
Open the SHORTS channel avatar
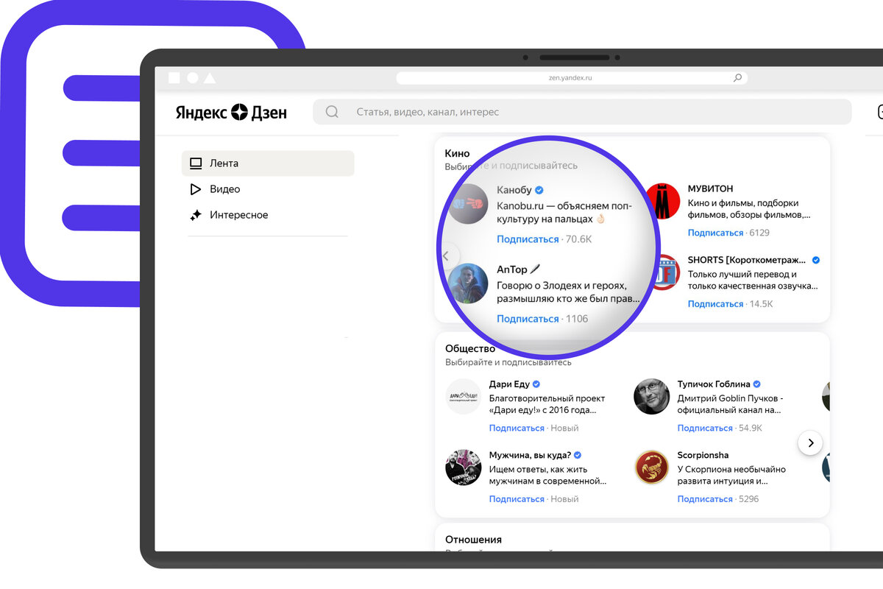(666, 272)
